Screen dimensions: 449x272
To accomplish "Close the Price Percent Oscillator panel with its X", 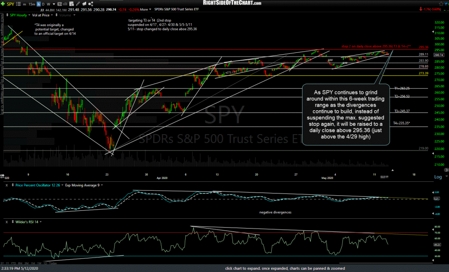I will tap(7, 185).
